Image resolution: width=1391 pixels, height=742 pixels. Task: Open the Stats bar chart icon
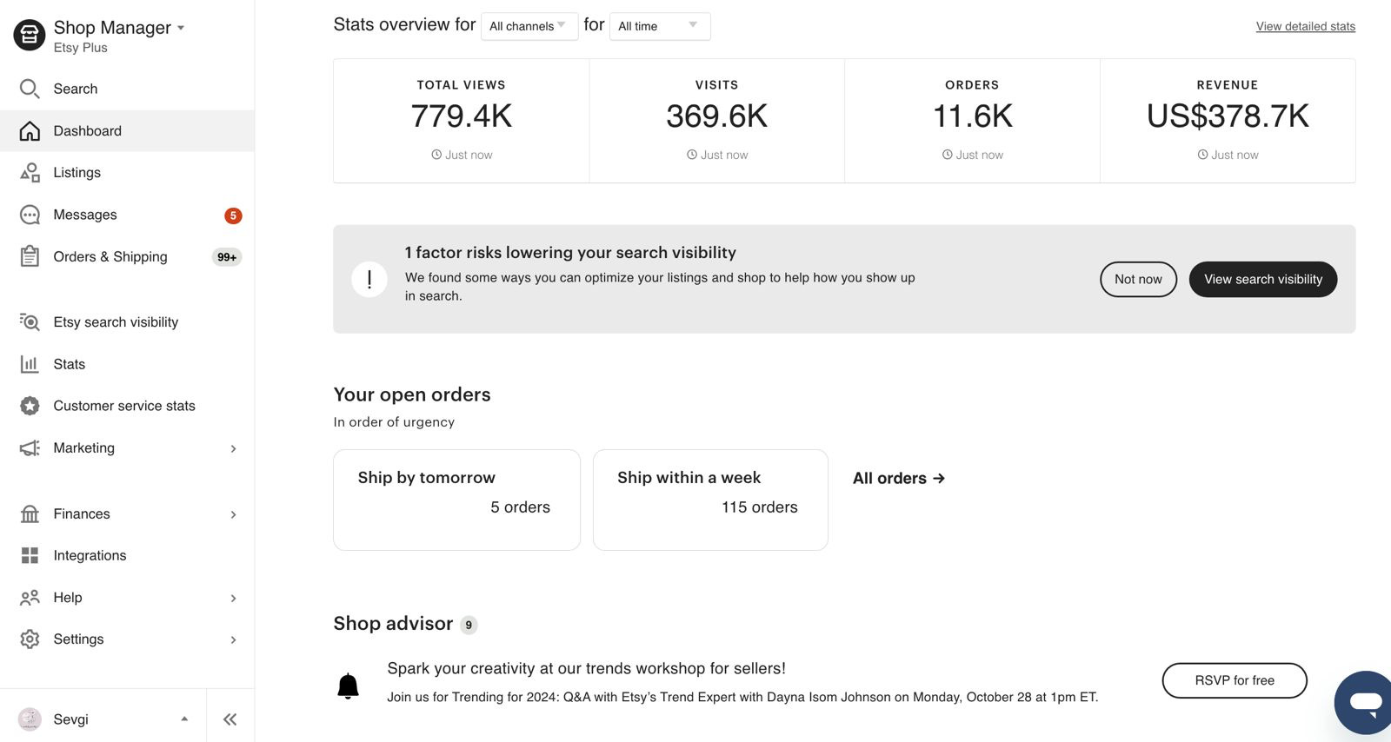pos(30,364)
